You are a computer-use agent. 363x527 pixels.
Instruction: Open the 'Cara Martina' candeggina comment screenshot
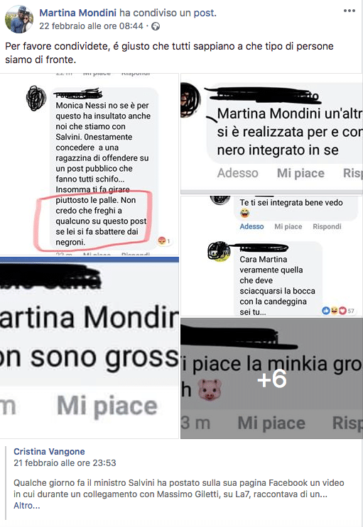272,256
